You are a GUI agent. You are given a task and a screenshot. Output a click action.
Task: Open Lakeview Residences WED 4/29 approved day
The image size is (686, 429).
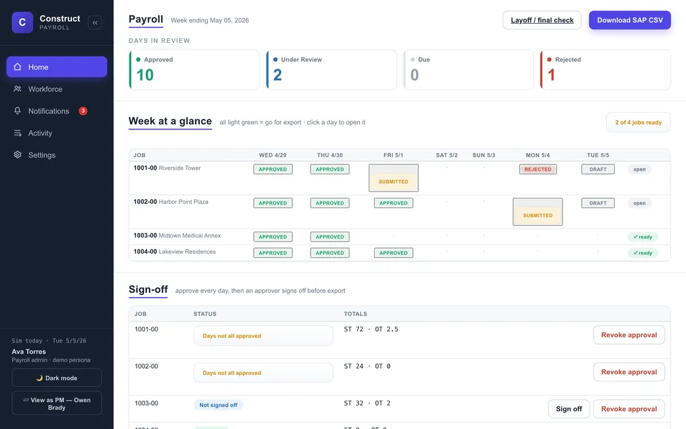pos(273,253)
